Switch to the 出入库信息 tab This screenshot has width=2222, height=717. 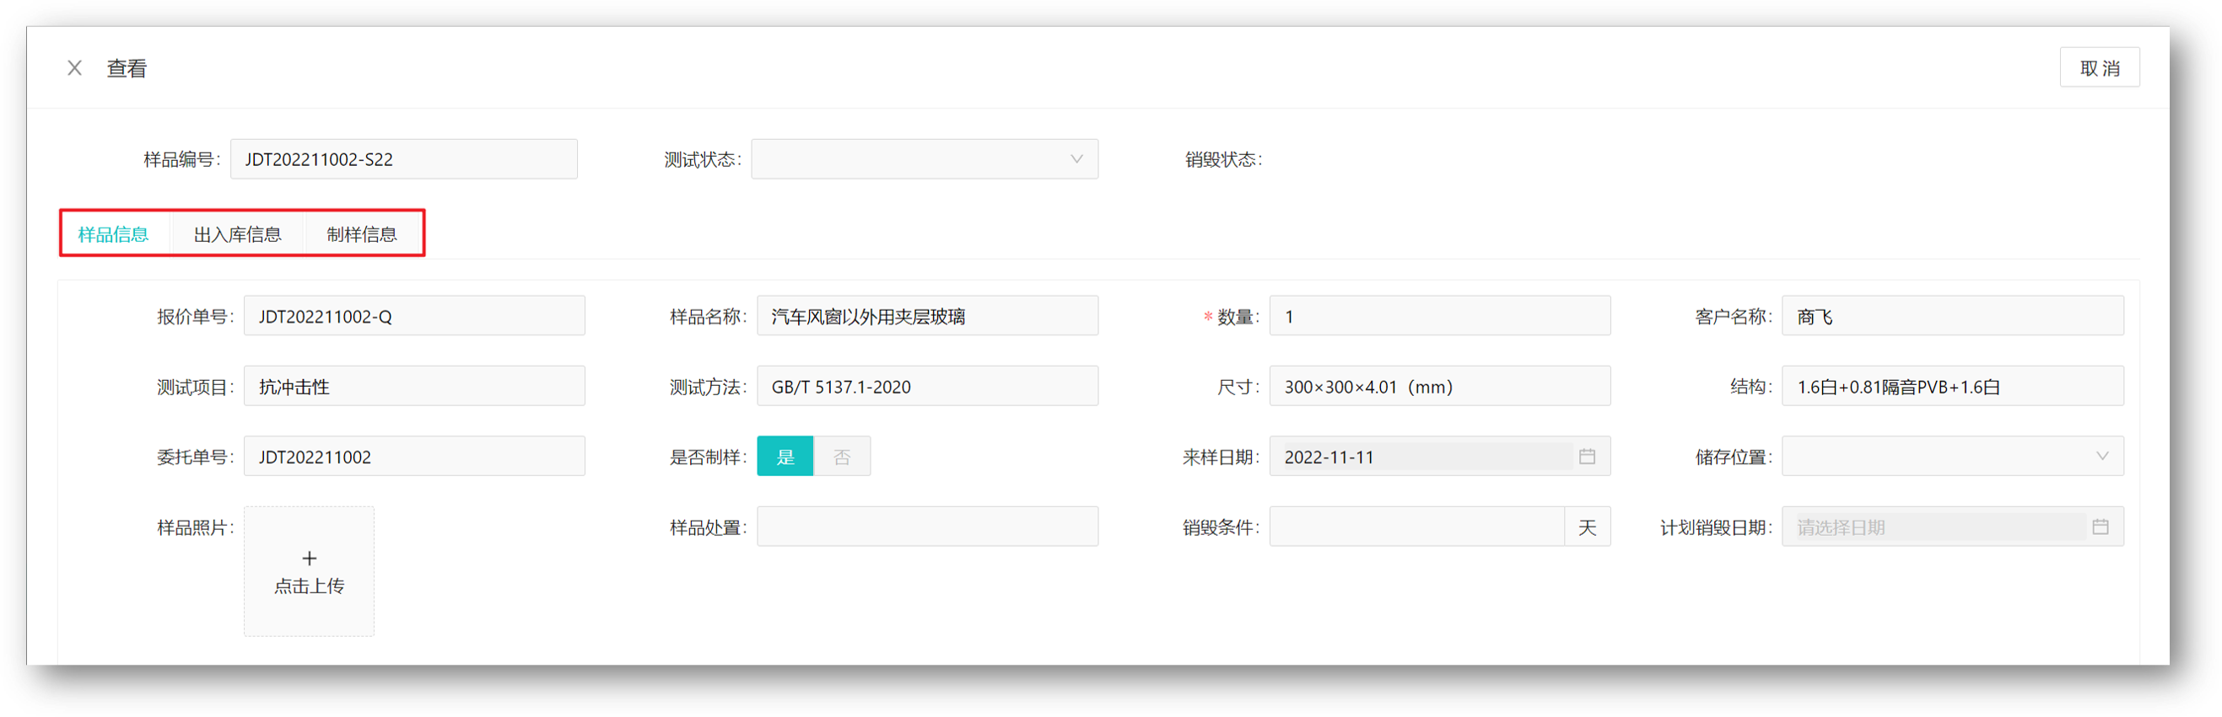click(237, 234)
